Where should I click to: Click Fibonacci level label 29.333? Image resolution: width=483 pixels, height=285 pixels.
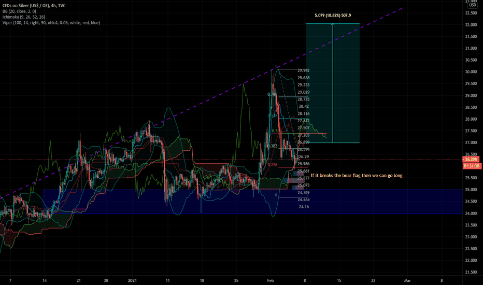303,85
